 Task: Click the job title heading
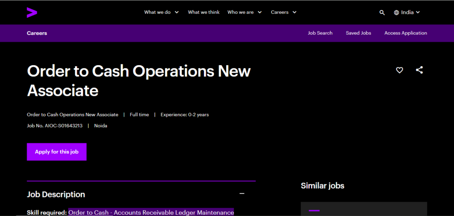[139, 81]
